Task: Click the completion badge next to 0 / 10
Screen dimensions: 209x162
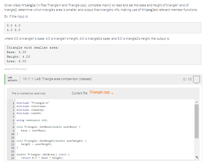Action: click(197, 79)
